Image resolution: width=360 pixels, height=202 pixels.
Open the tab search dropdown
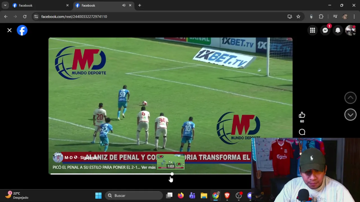(5, 5)
